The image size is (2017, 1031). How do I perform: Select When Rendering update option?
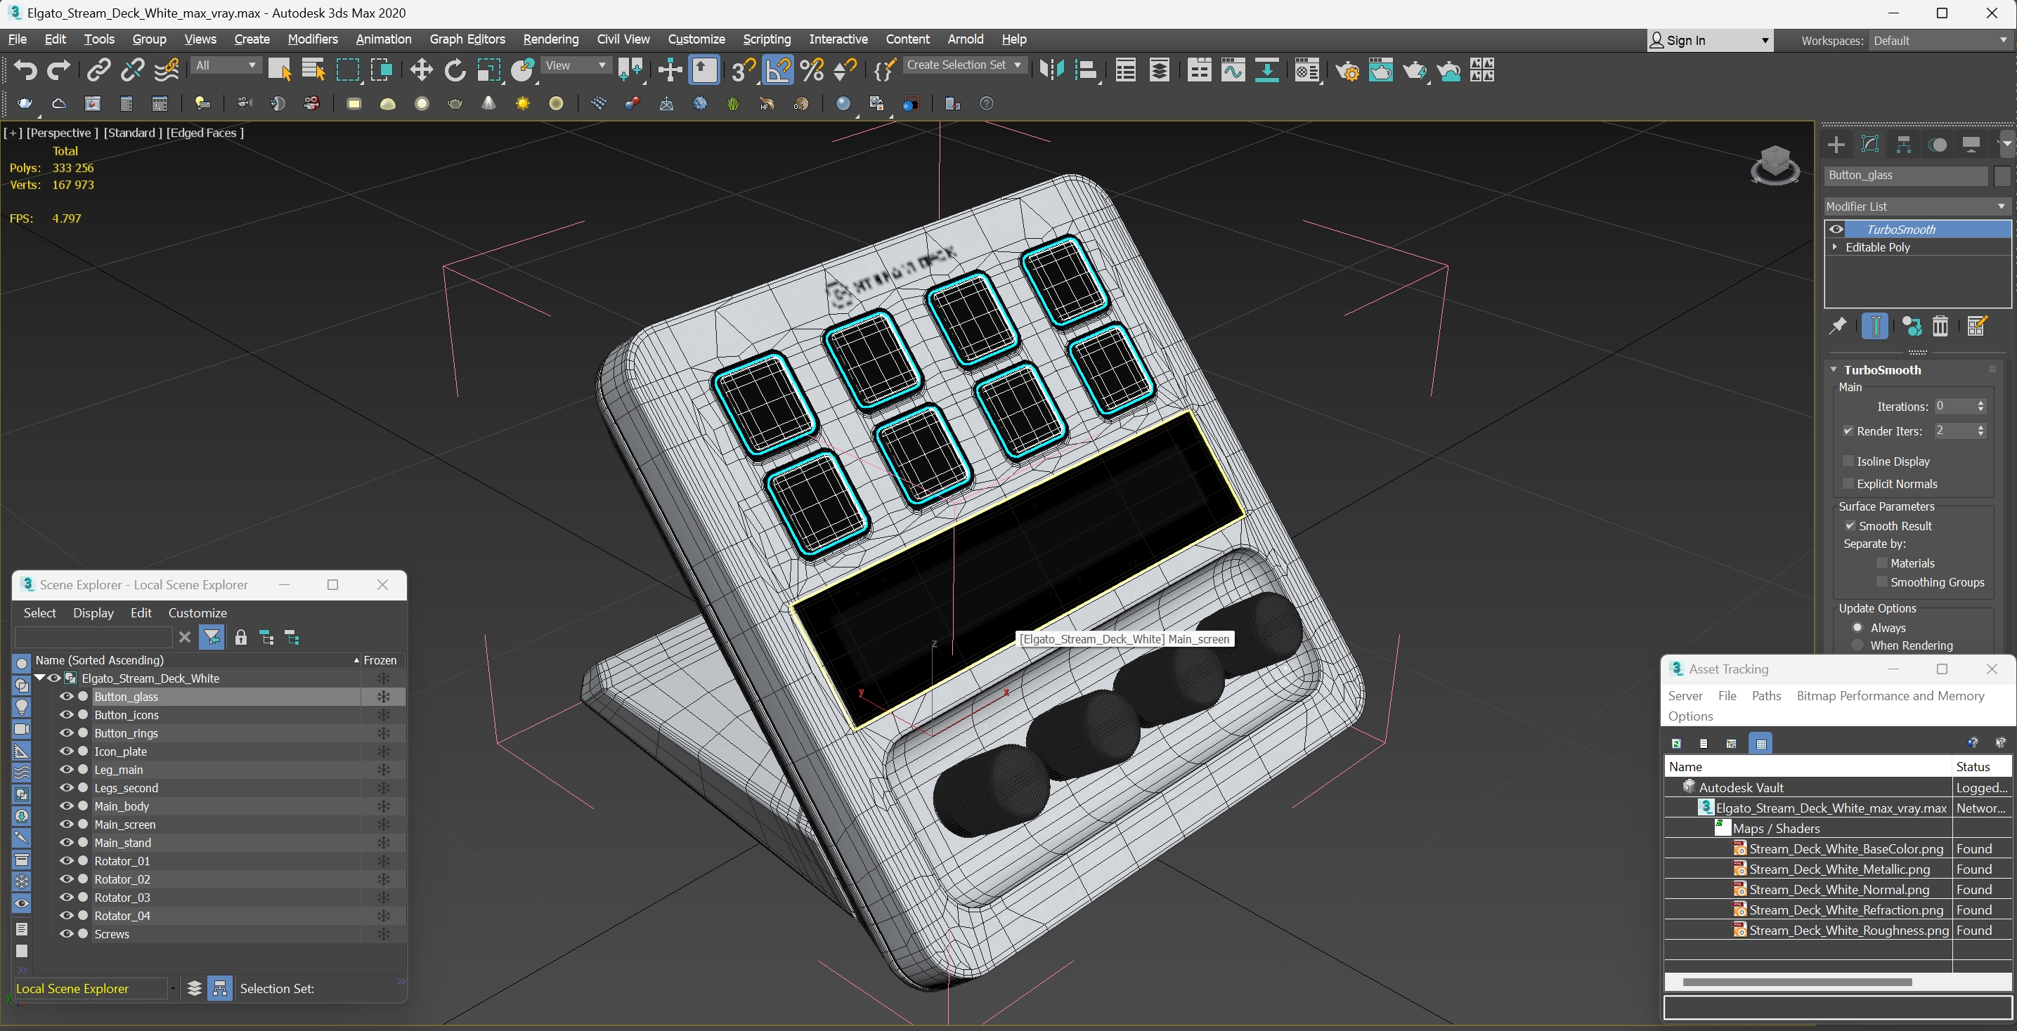(x=1858, y=645)
